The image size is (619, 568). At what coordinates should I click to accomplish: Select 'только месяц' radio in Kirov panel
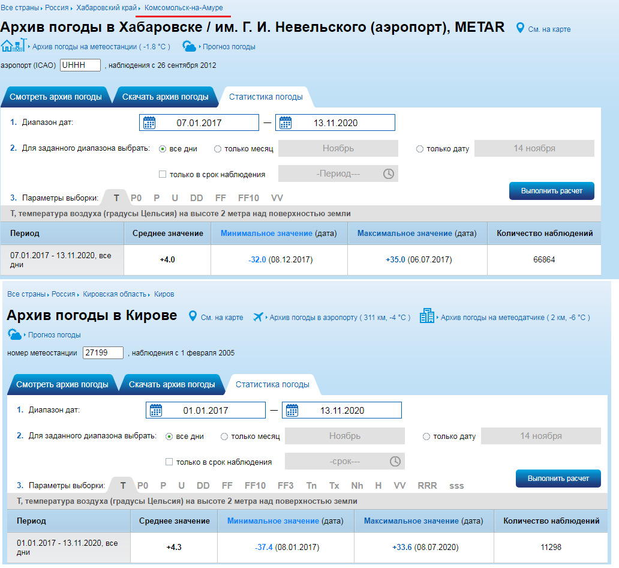pos(224,437)
